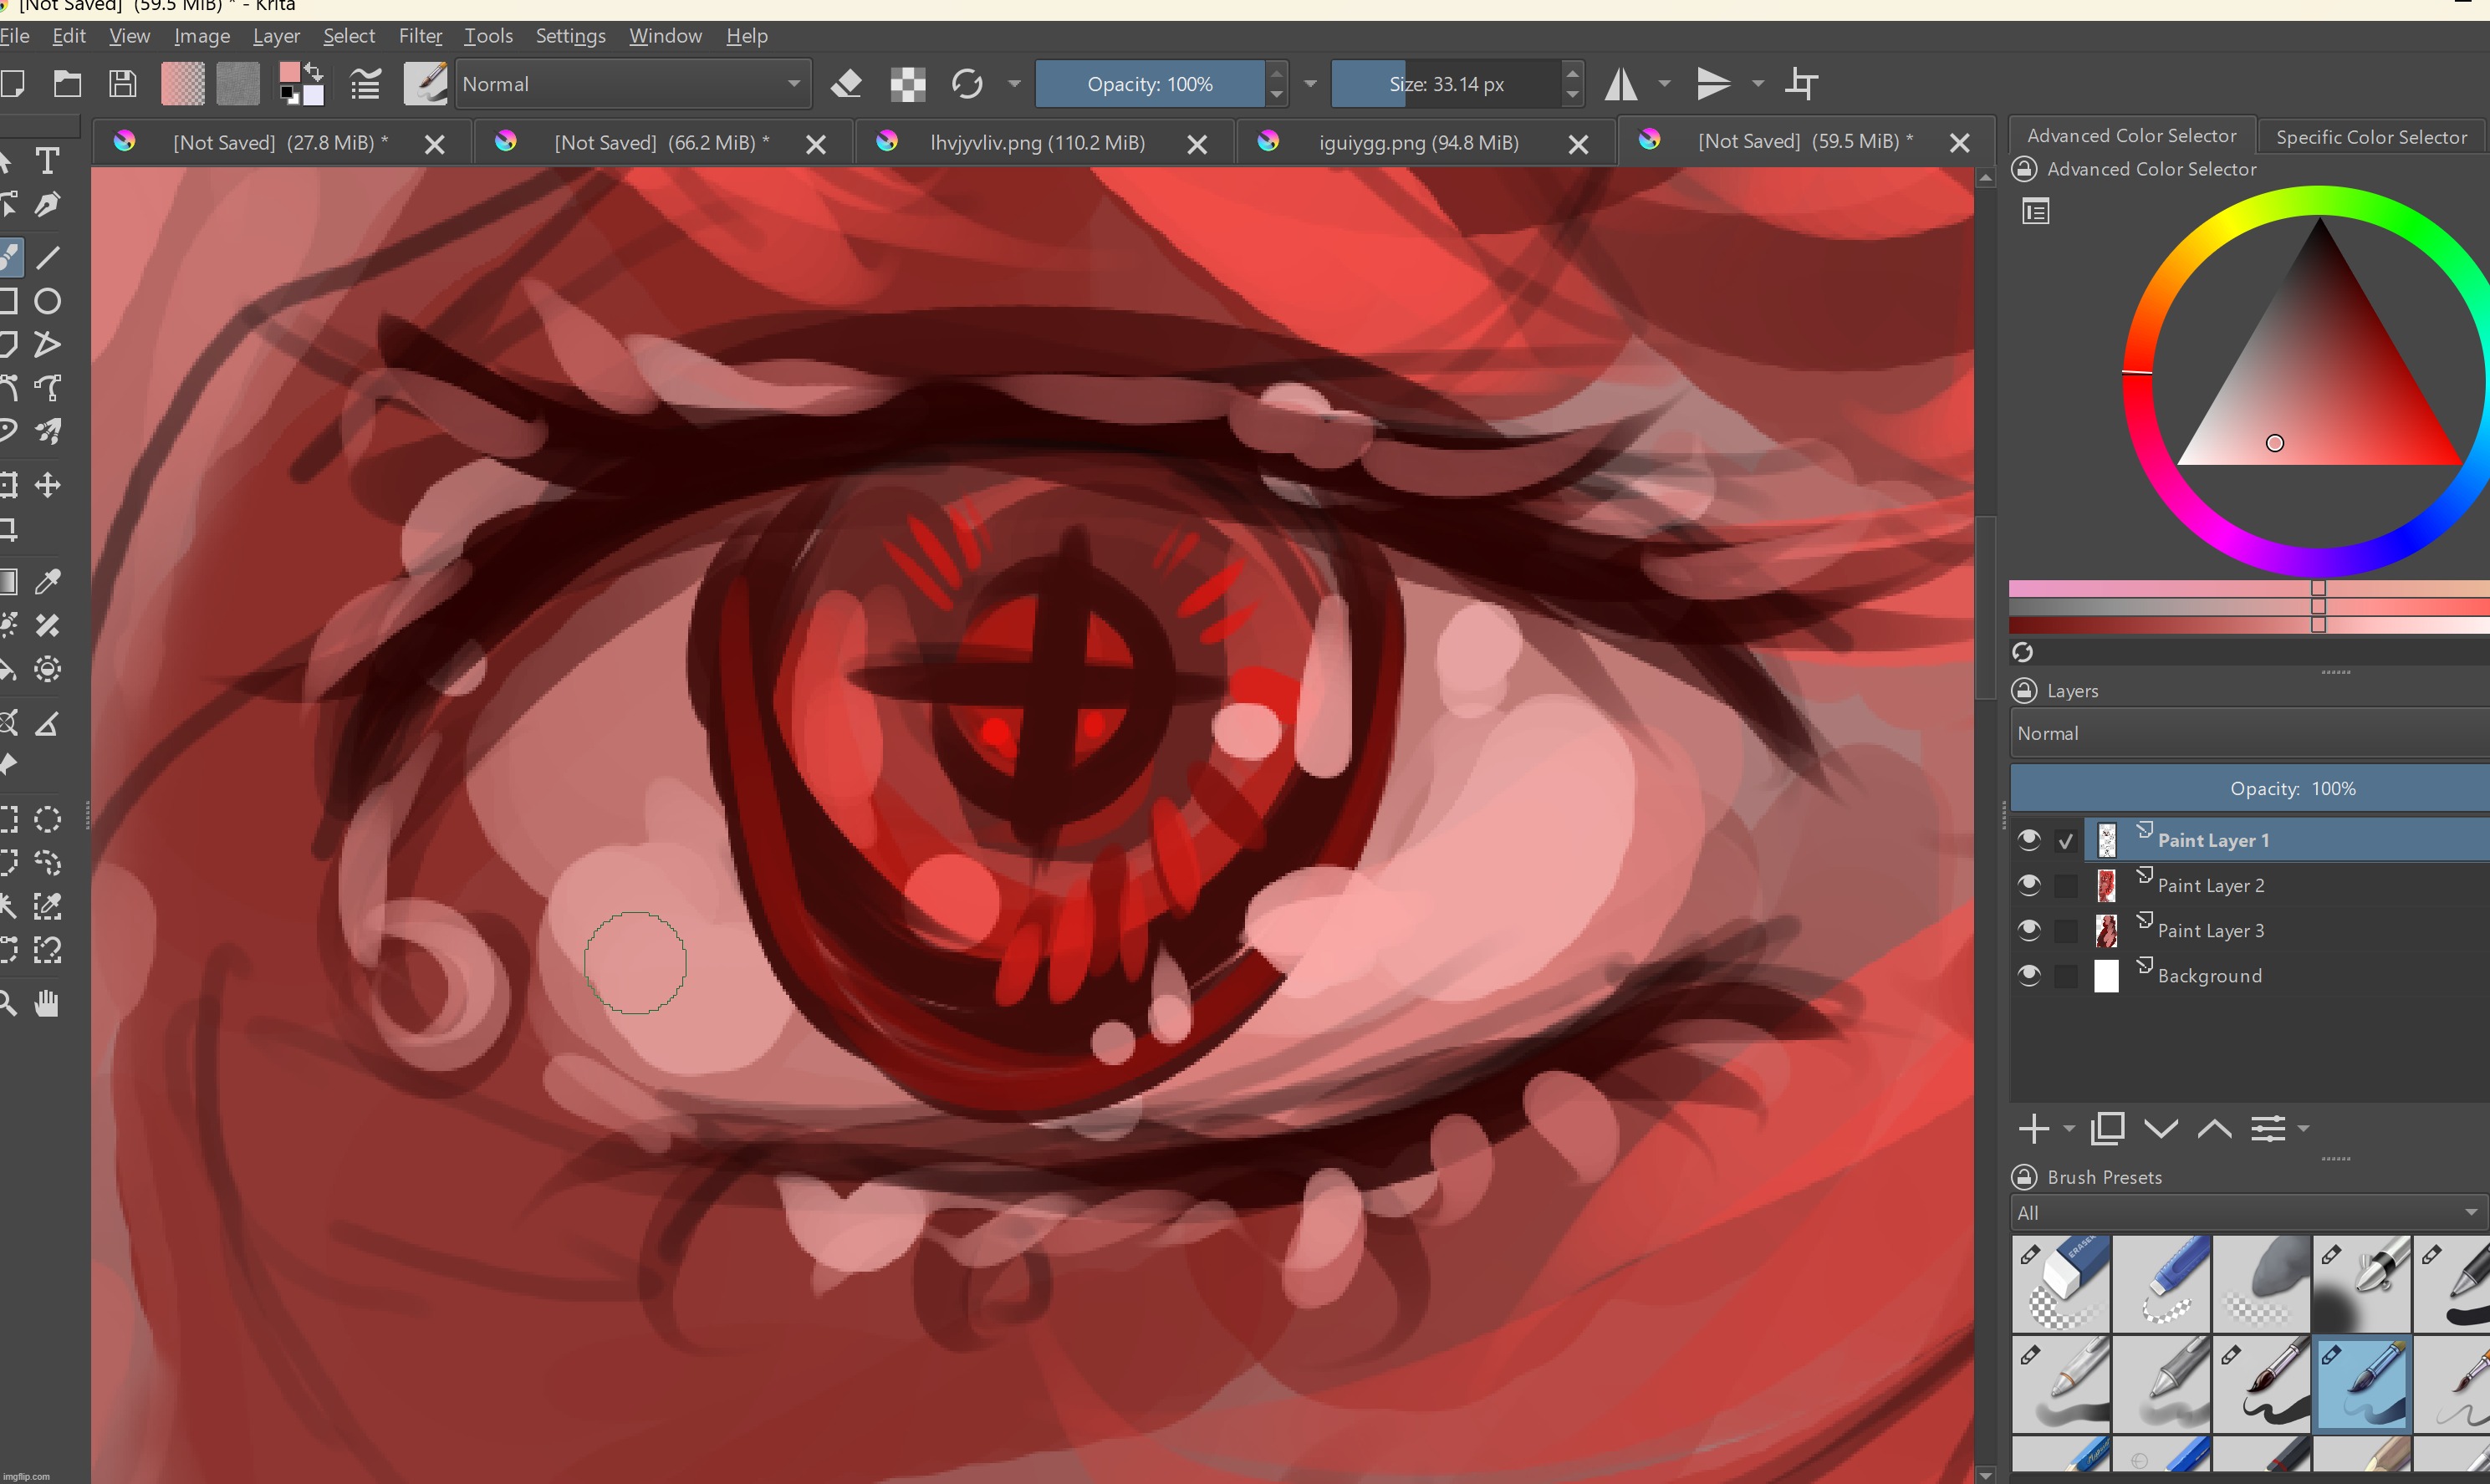Viewport: 2490px width, 1484px height.
Task: Select the Text tool in toolbox
Action: [47, 161]
